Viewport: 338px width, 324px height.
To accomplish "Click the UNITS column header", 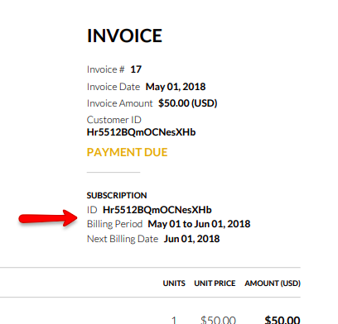I will pos(174,283).
